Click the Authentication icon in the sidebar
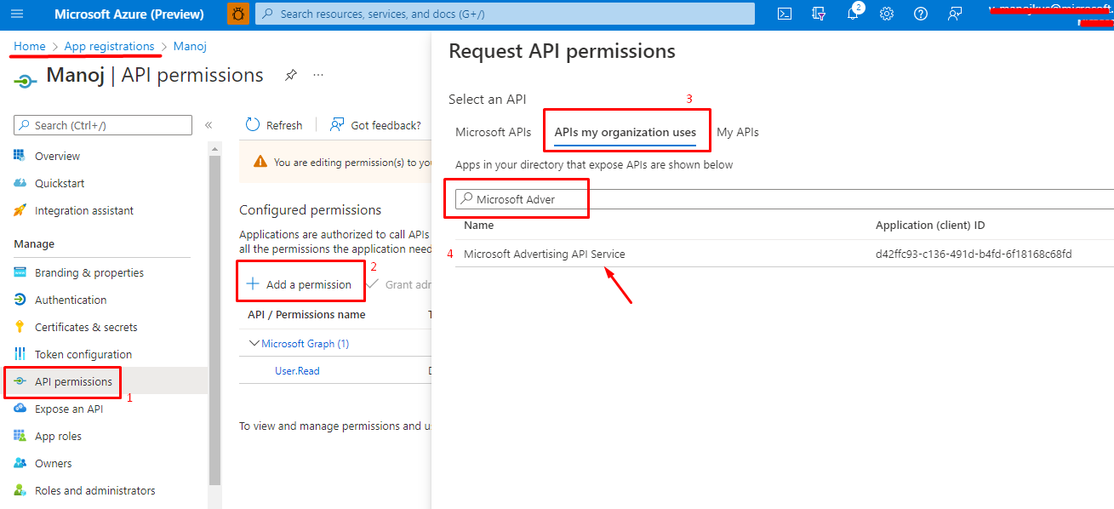This screenshot has height=509, width=1114. tap(20, 300)
